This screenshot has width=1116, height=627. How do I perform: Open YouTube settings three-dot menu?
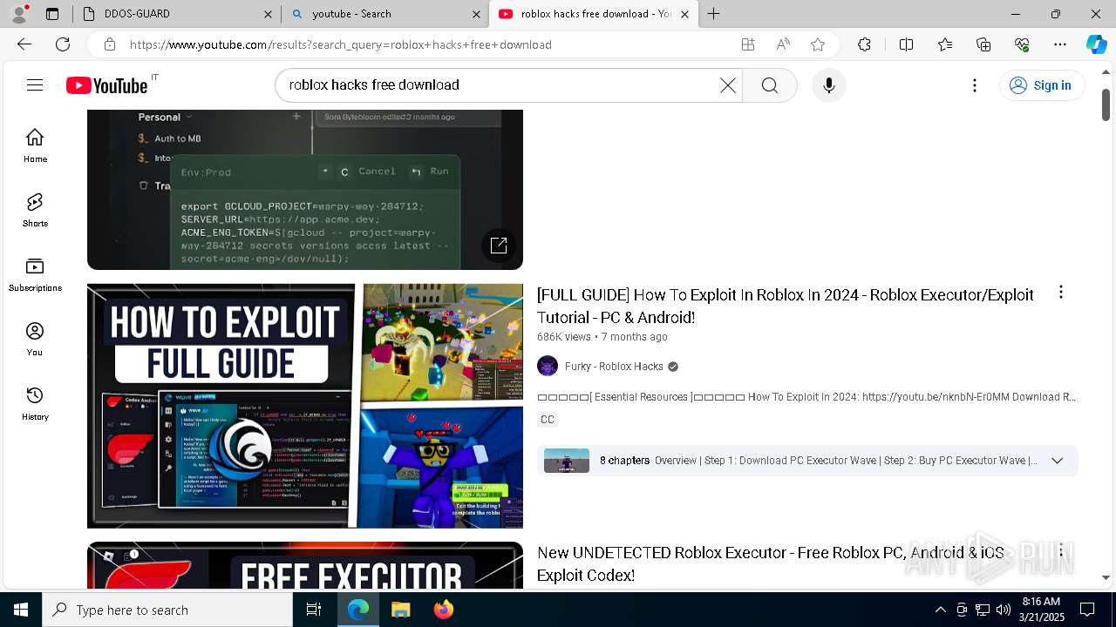tap(975, 85)
